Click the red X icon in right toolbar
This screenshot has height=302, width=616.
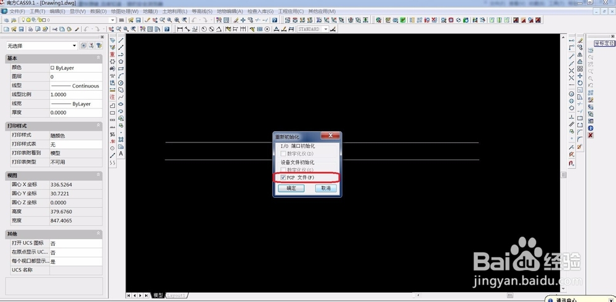(591, 135)
